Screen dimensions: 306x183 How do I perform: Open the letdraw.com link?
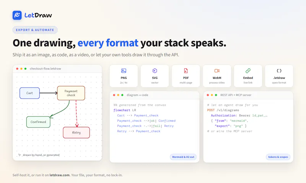pyautogui.click(x=59, y=175)
